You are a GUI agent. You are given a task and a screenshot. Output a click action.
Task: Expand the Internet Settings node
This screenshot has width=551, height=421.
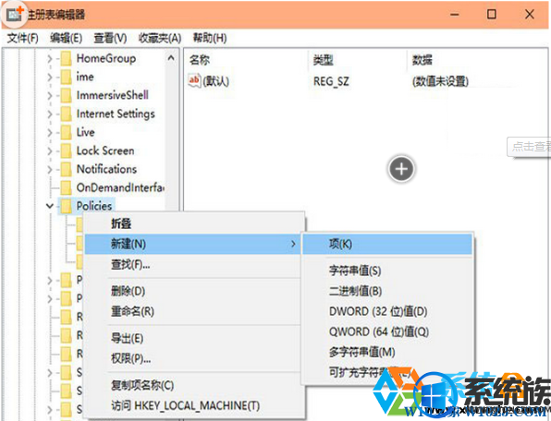[x=50, y=114]
